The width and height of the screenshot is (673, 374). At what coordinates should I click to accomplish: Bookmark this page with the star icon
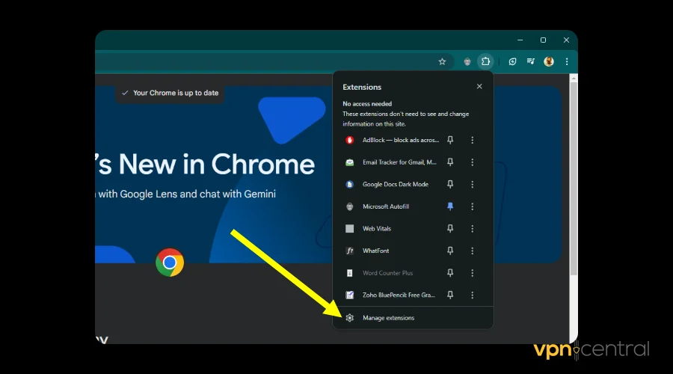[442, 61]
